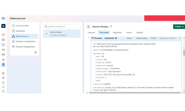Switch to the Settings tab

[140, 33]
